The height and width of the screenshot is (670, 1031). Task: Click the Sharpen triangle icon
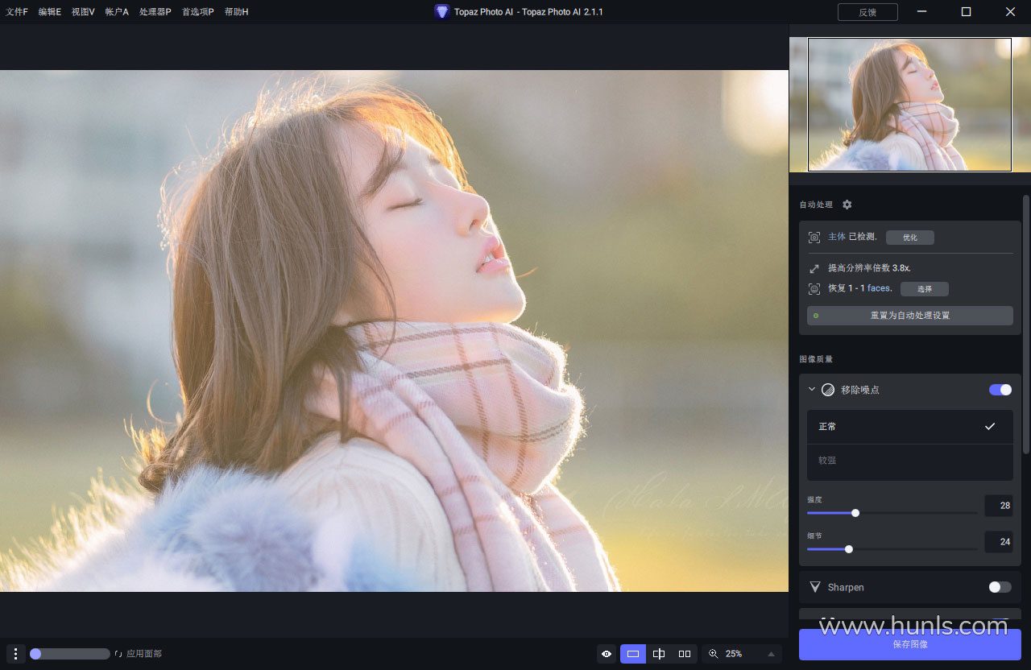point(815,587)
